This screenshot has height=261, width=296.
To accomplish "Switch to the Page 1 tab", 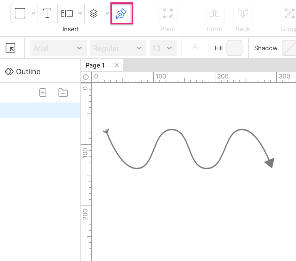I will point(95,65).
